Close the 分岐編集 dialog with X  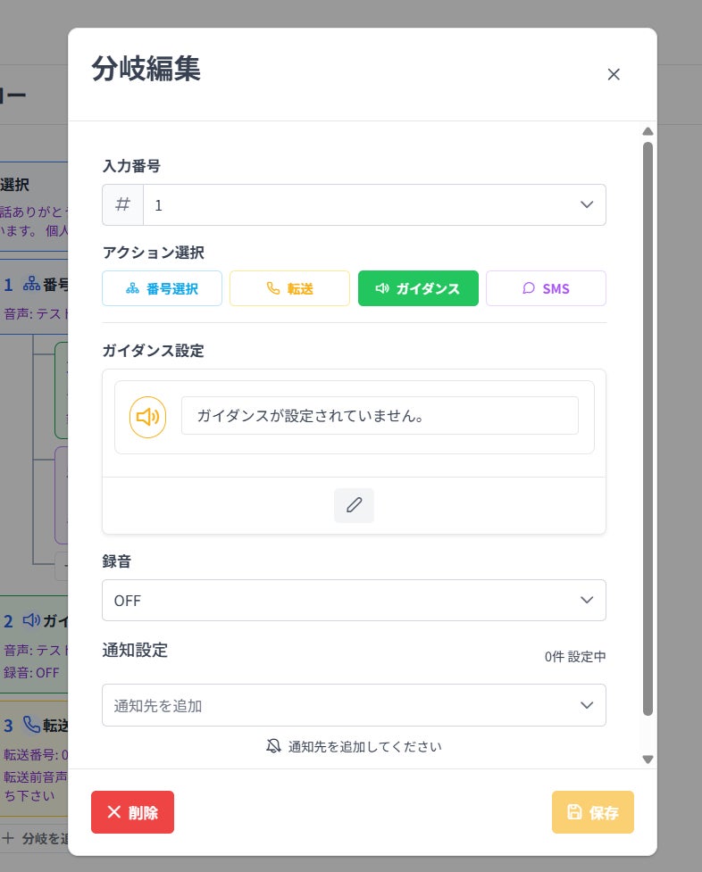point(614,74)
